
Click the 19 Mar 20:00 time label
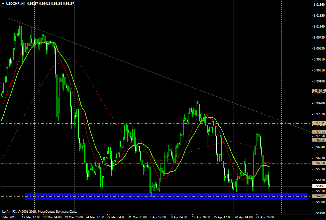(74, 217)
